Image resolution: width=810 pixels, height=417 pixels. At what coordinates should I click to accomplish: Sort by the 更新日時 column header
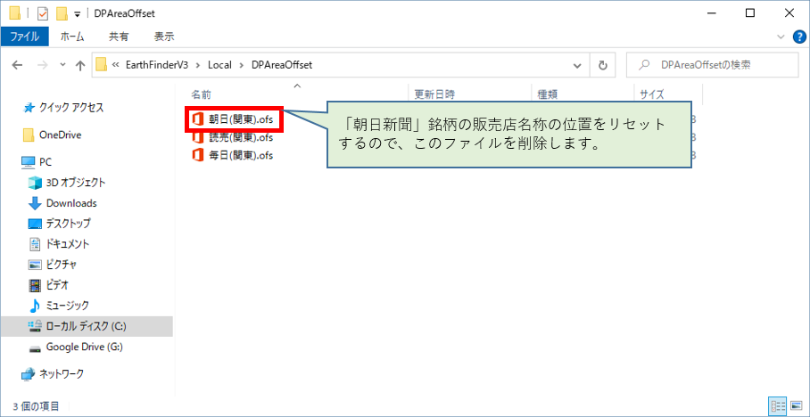pos(434,94)
